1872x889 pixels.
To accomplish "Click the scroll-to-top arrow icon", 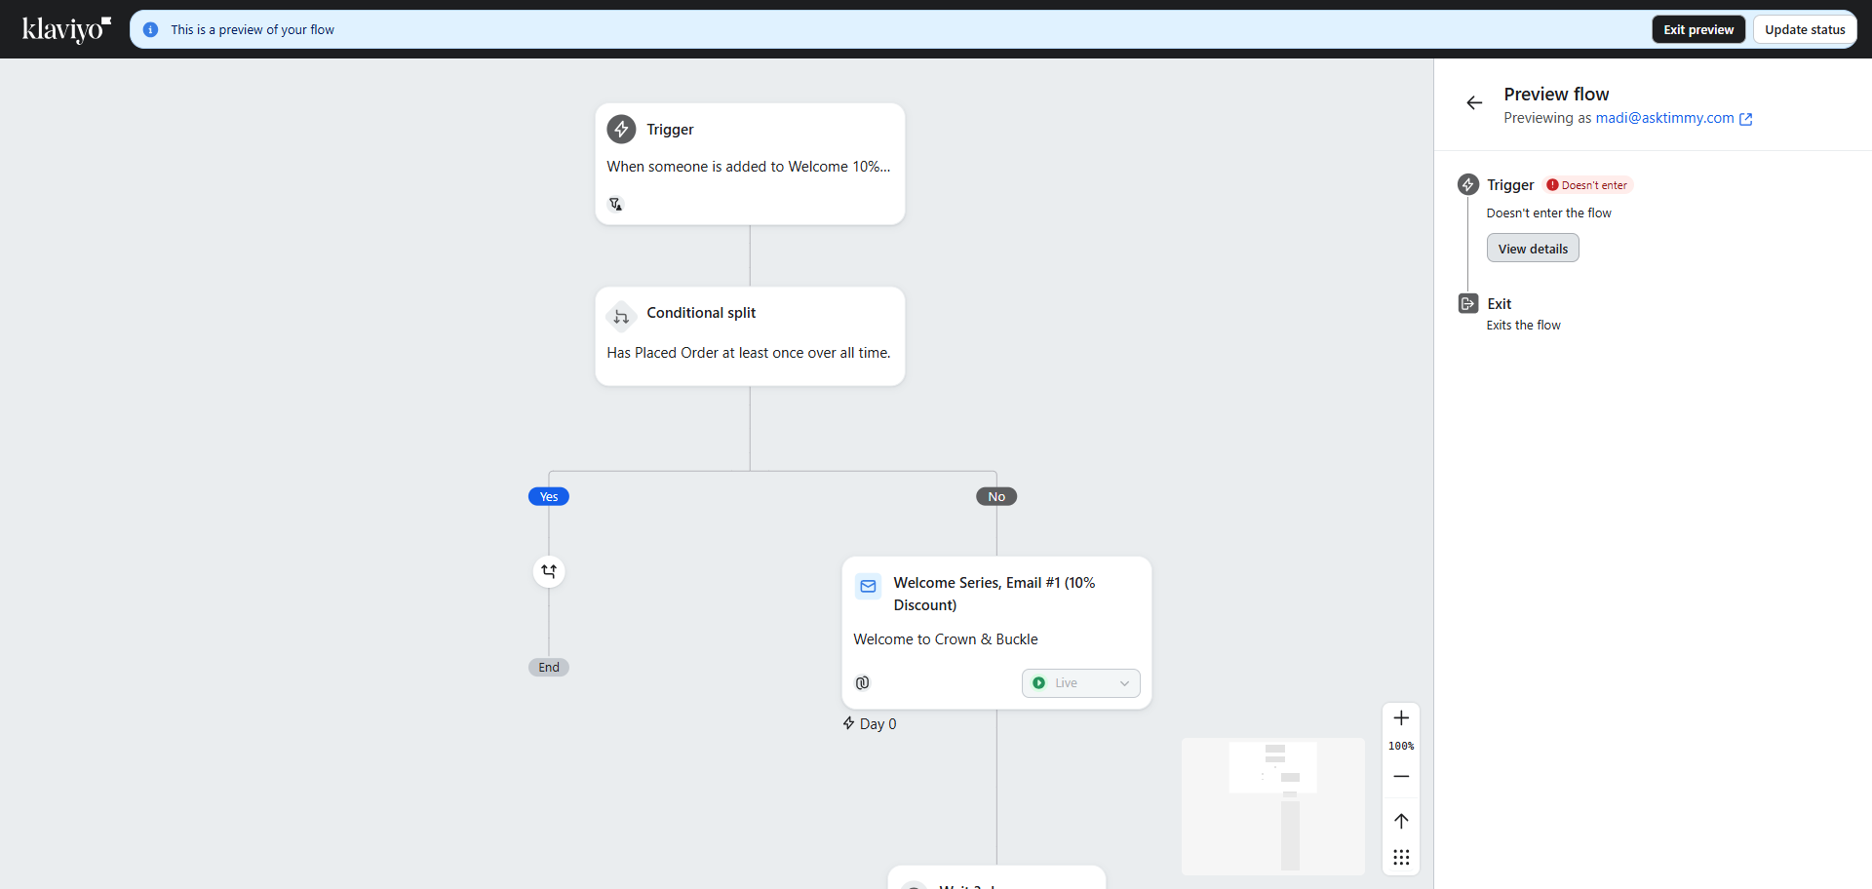I will [1401, 821].
